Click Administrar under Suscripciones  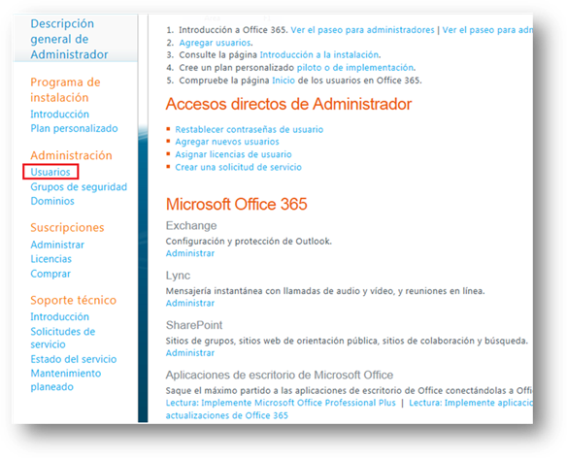pyautogui.click(x=57, y=245)
